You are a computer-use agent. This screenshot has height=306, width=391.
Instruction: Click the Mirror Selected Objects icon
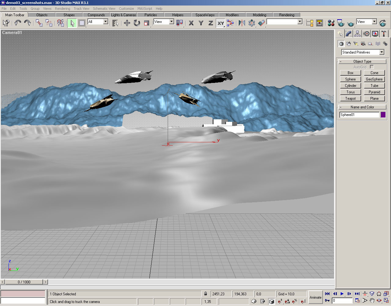pyautogui.click(x=242, y=23)
